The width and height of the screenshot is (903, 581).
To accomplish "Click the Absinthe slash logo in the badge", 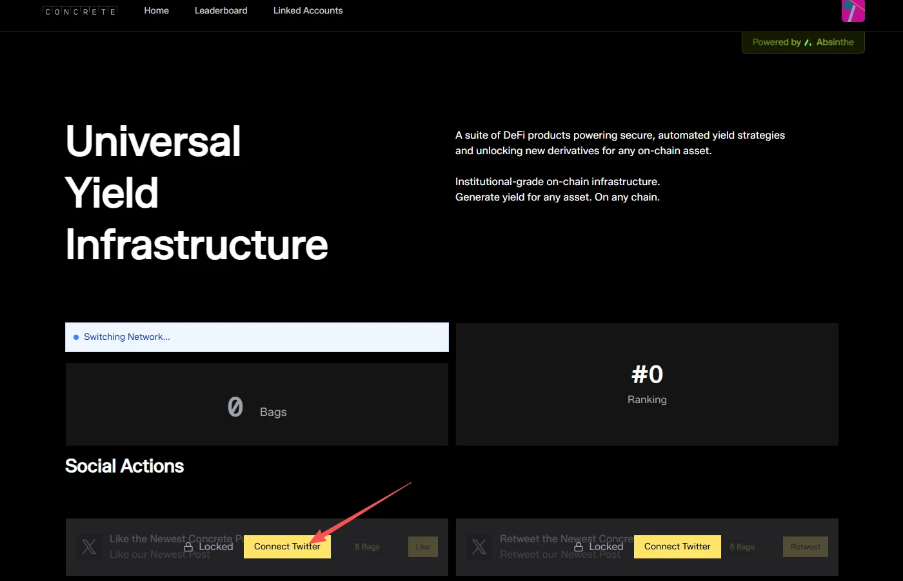I will (808, 43).
